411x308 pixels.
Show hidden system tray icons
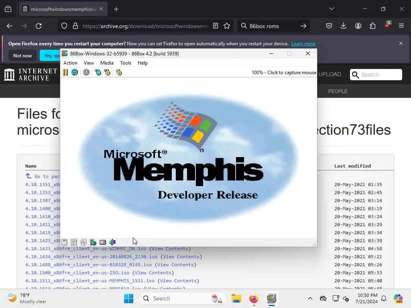coord(310,298)
